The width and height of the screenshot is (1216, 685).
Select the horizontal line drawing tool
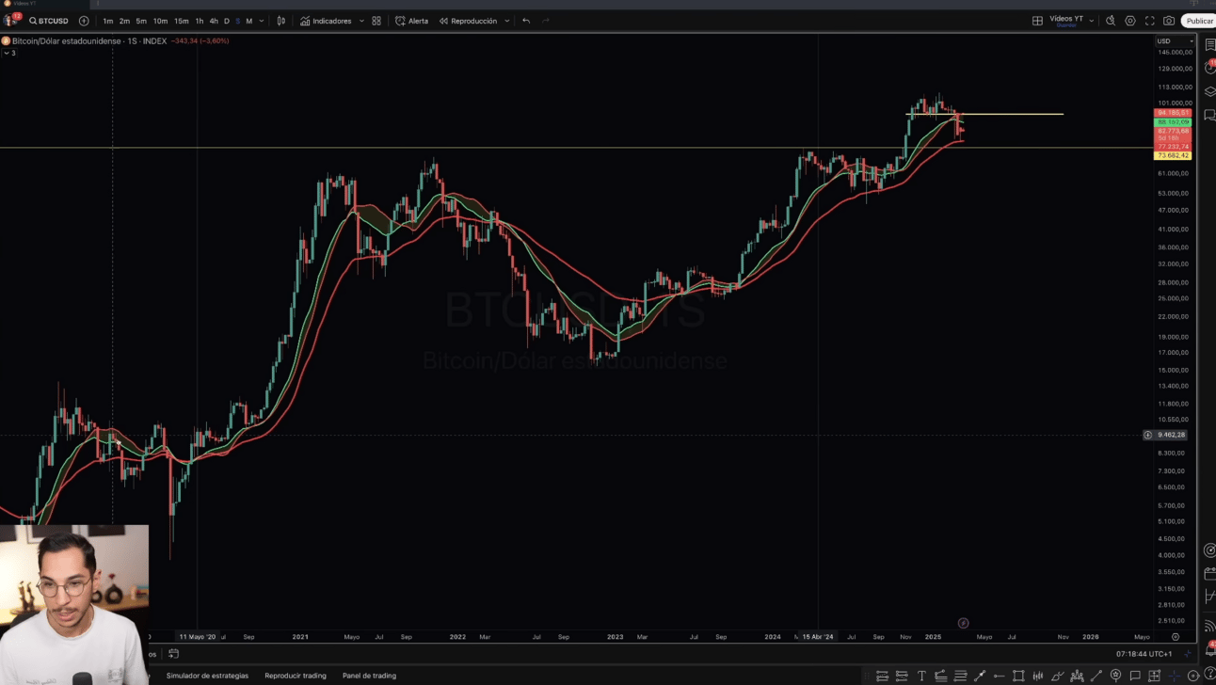click(x=1000, y=676)
